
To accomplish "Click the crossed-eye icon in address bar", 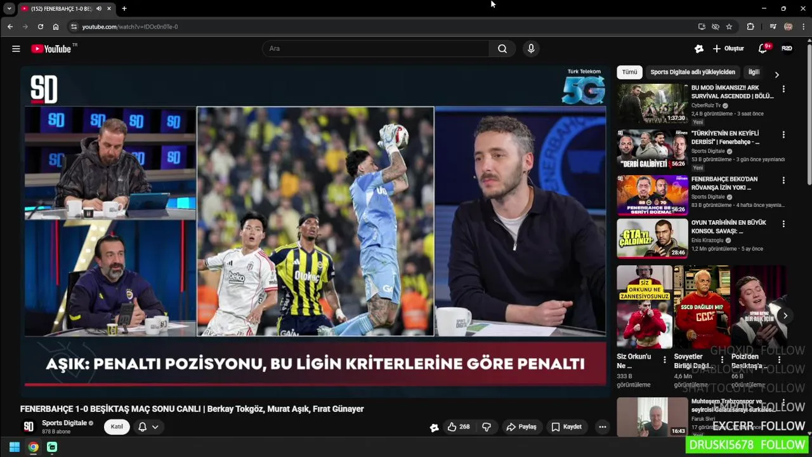I will 716,27.
